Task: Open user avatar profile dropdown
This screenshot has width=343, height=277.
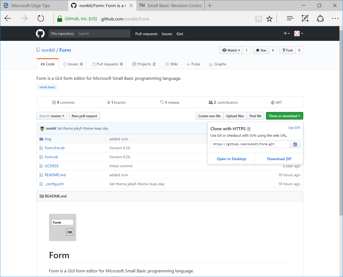Action: [299, 34]
